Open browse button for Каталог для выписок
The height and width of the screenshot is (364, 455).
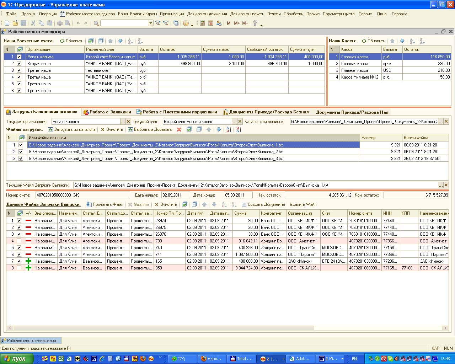[x=441, y=122]
